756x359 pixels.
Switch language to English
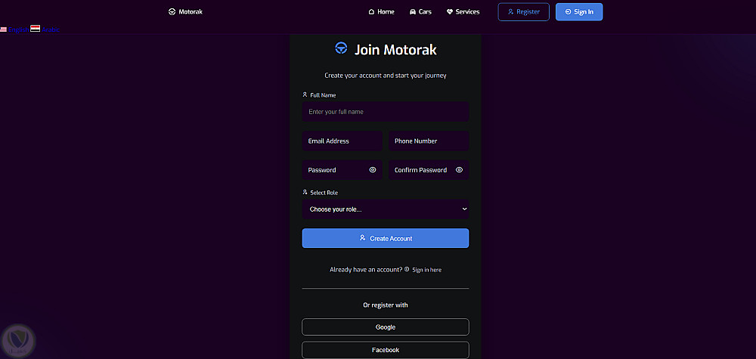(18, 29)
